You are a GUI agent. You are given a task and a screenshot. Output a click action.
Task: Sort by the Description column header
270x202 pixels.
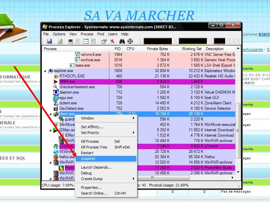pos(220,49)
